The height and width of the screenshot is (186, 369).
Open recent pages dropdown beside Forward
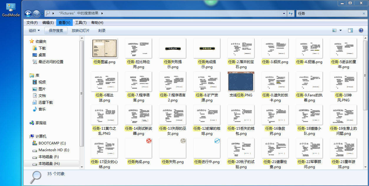(x=42, y=14)
